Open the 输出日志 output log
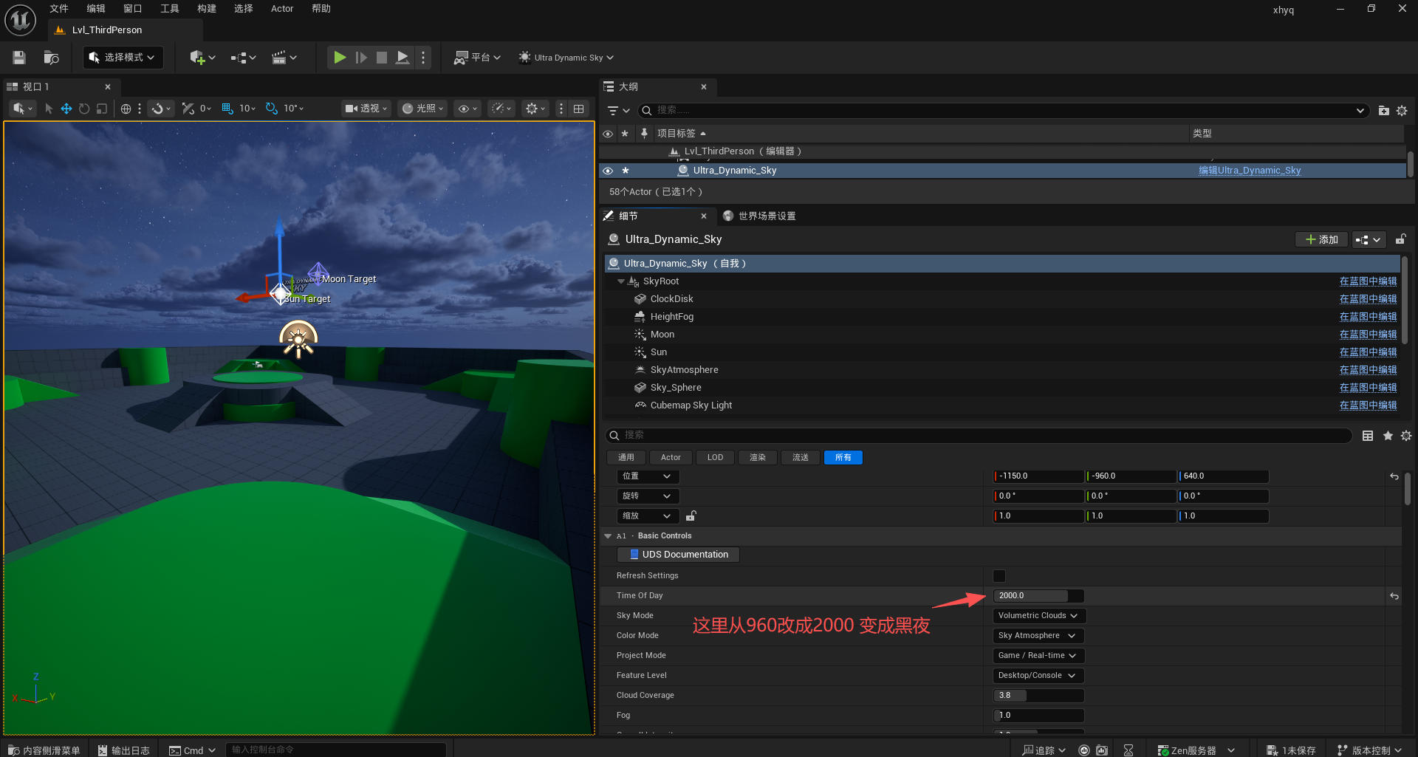The image size is (1418, 757). pos(124,750)
